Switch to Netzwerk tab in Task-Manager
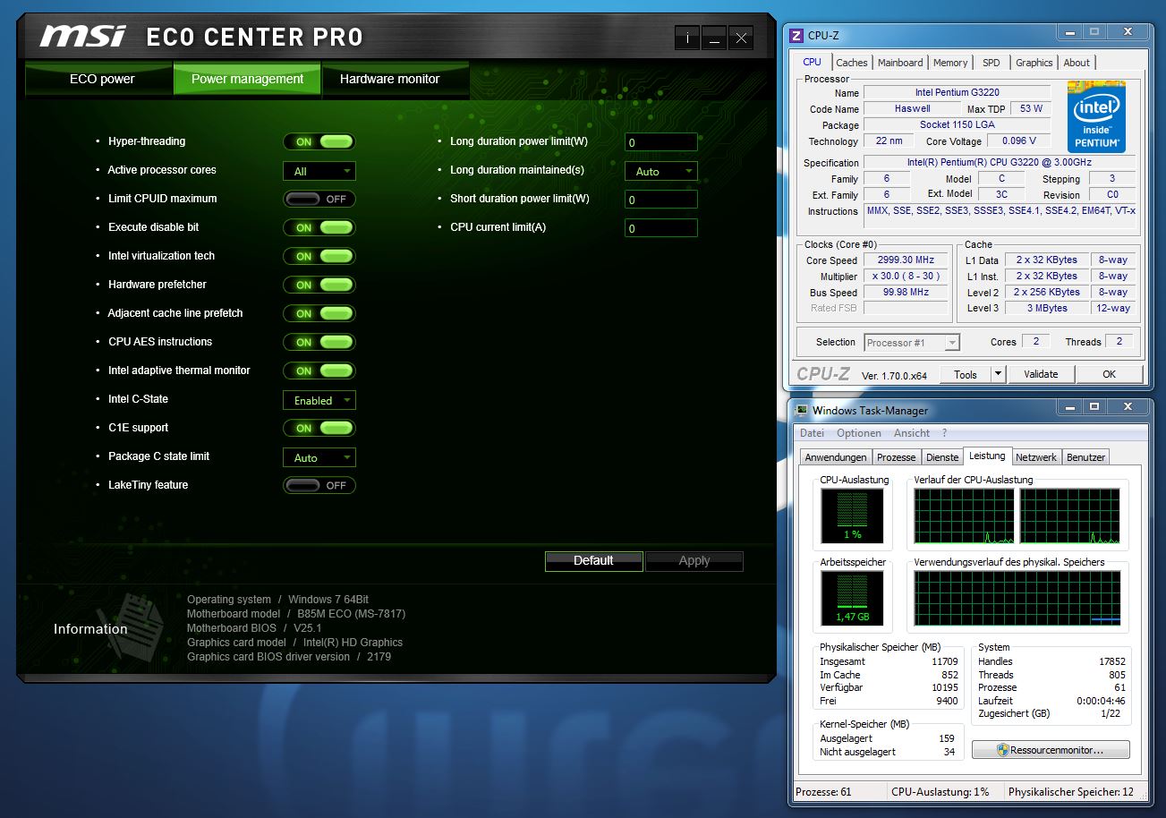This screenshot has width=1166, height=818. [1036, 457]
